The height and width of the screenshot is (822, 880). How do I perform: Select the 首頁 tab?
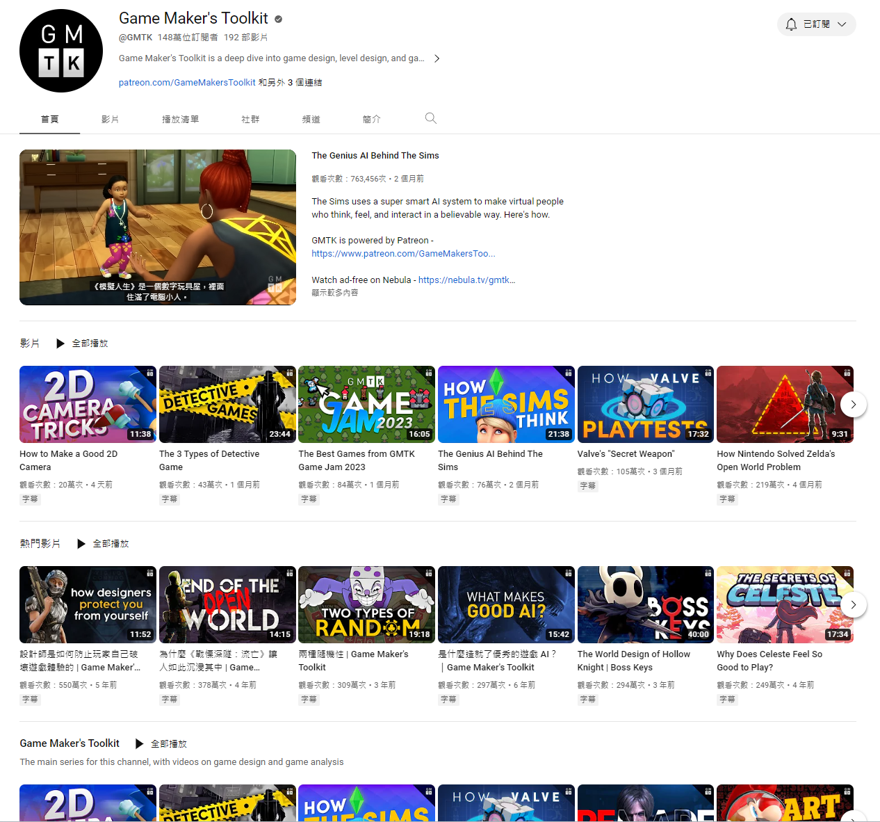click(50, 119)
